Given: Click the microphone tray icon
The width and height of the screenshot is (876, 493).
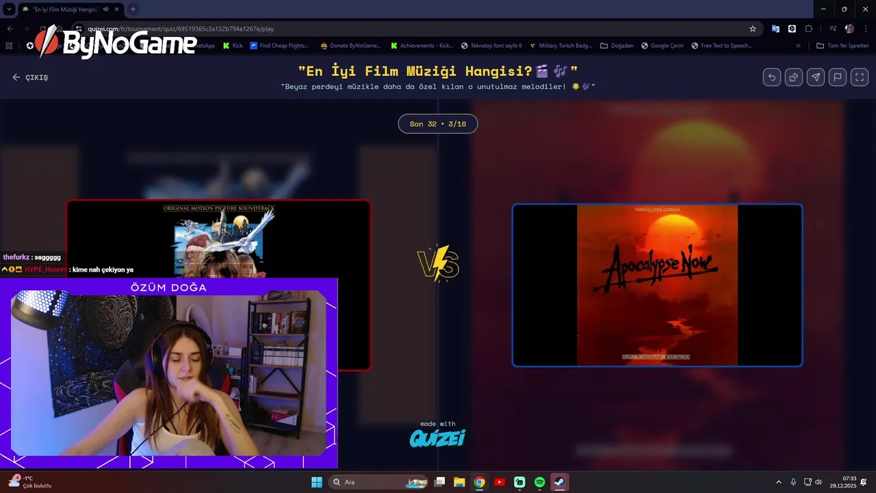Looking at the screenshot, I should (x=793, y=482).
